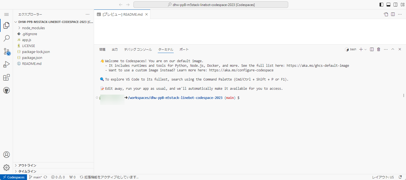The width and height of the screenshot is (406, 180).
Task: Open the customize layout icon
Action: 402,5
